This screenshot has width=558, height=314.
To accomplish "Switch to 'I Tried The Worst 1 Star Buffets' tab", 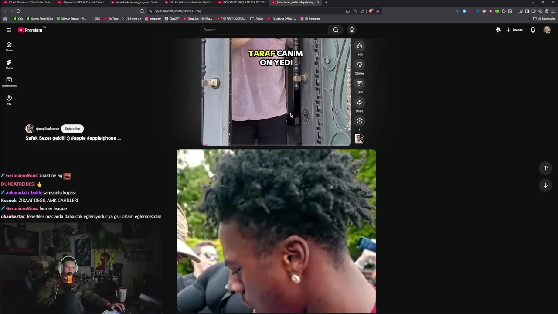I will pyautogui.click(x=27, y=2).
